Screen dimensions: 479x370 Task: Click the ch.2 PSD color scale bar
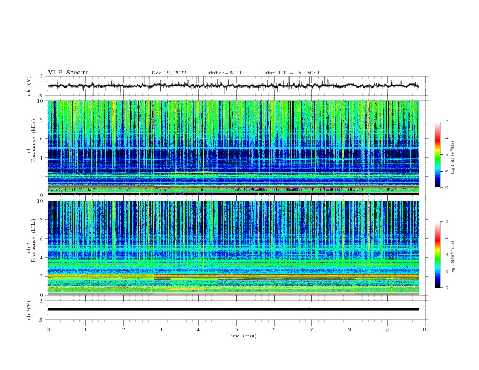point(437,255)
